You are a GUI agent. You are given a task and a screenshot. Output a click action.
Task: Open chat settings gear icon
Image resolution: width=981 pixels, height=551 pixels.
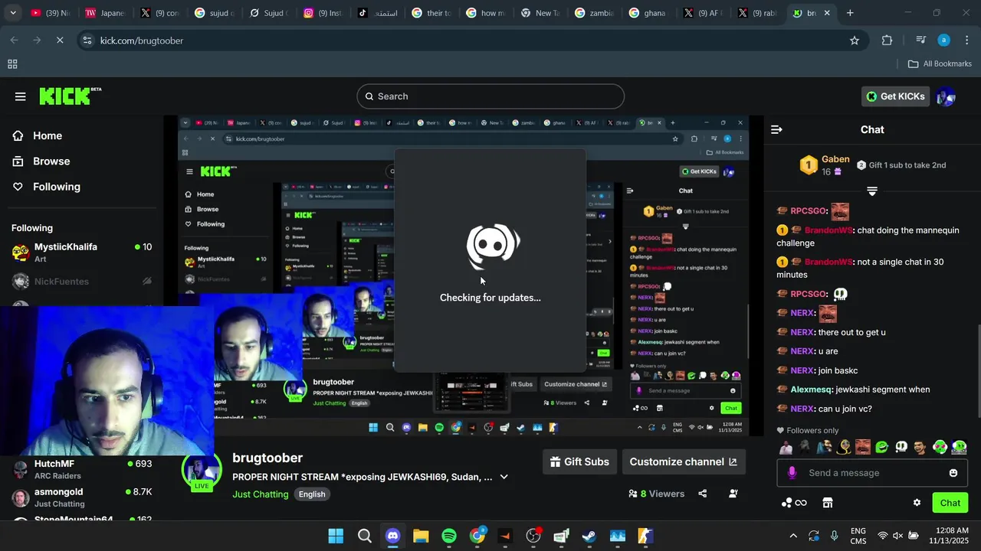(917, 503)
